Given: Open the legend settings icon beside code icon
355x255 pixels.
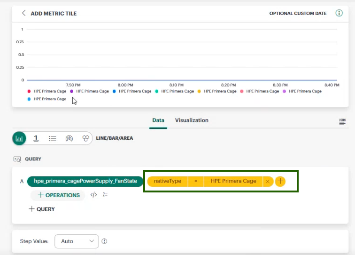Looking at the screenshot, I should [x=105, y=194].
